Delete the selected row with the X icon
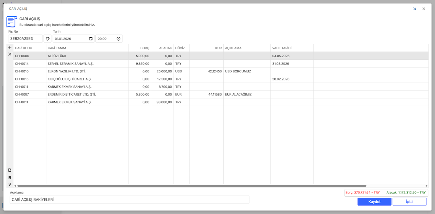This screenshot has width=435, height=214. [x=10, y=54]
